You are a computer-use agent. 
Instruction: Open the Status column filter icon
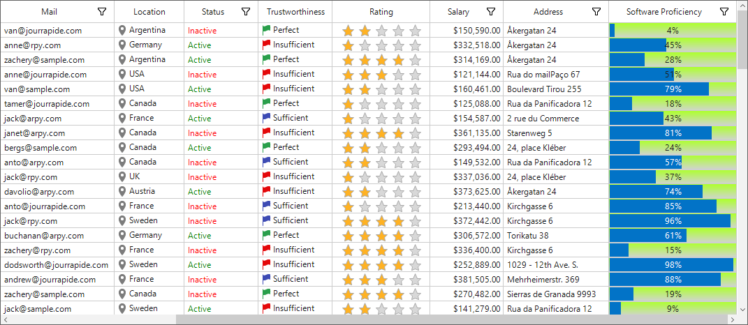[x=246, y=12]
